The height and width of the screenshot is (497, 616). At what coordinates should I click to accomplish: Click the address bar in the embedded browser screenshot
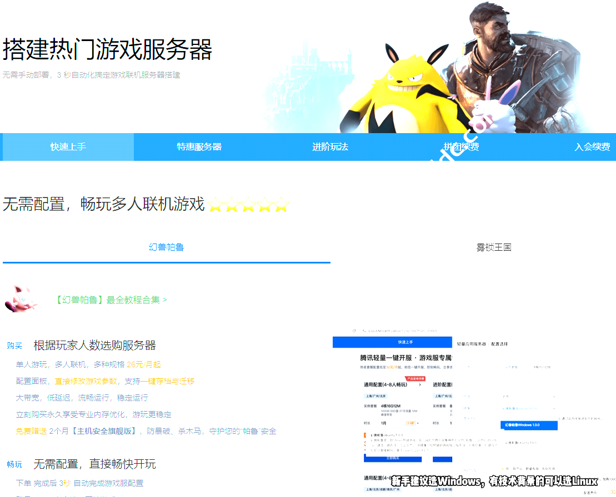[x=401, y=330]
